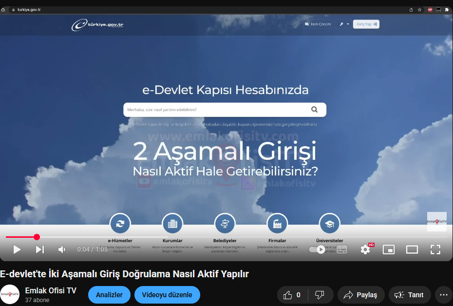Share this page from the address bar
This screenshot has width=453, height=306.
pyautogui.click(x=411, y=10)
